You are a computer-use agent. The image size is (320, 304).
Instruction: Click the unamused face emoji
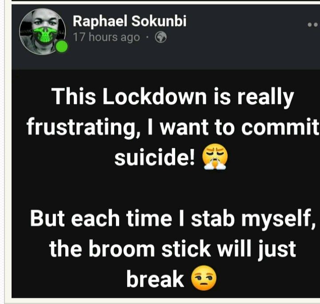pyautogui.click(x=204, y=278)
